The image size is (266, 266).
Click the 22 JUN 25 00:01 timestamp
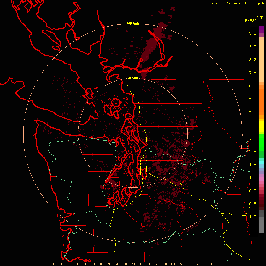point(198,264)
